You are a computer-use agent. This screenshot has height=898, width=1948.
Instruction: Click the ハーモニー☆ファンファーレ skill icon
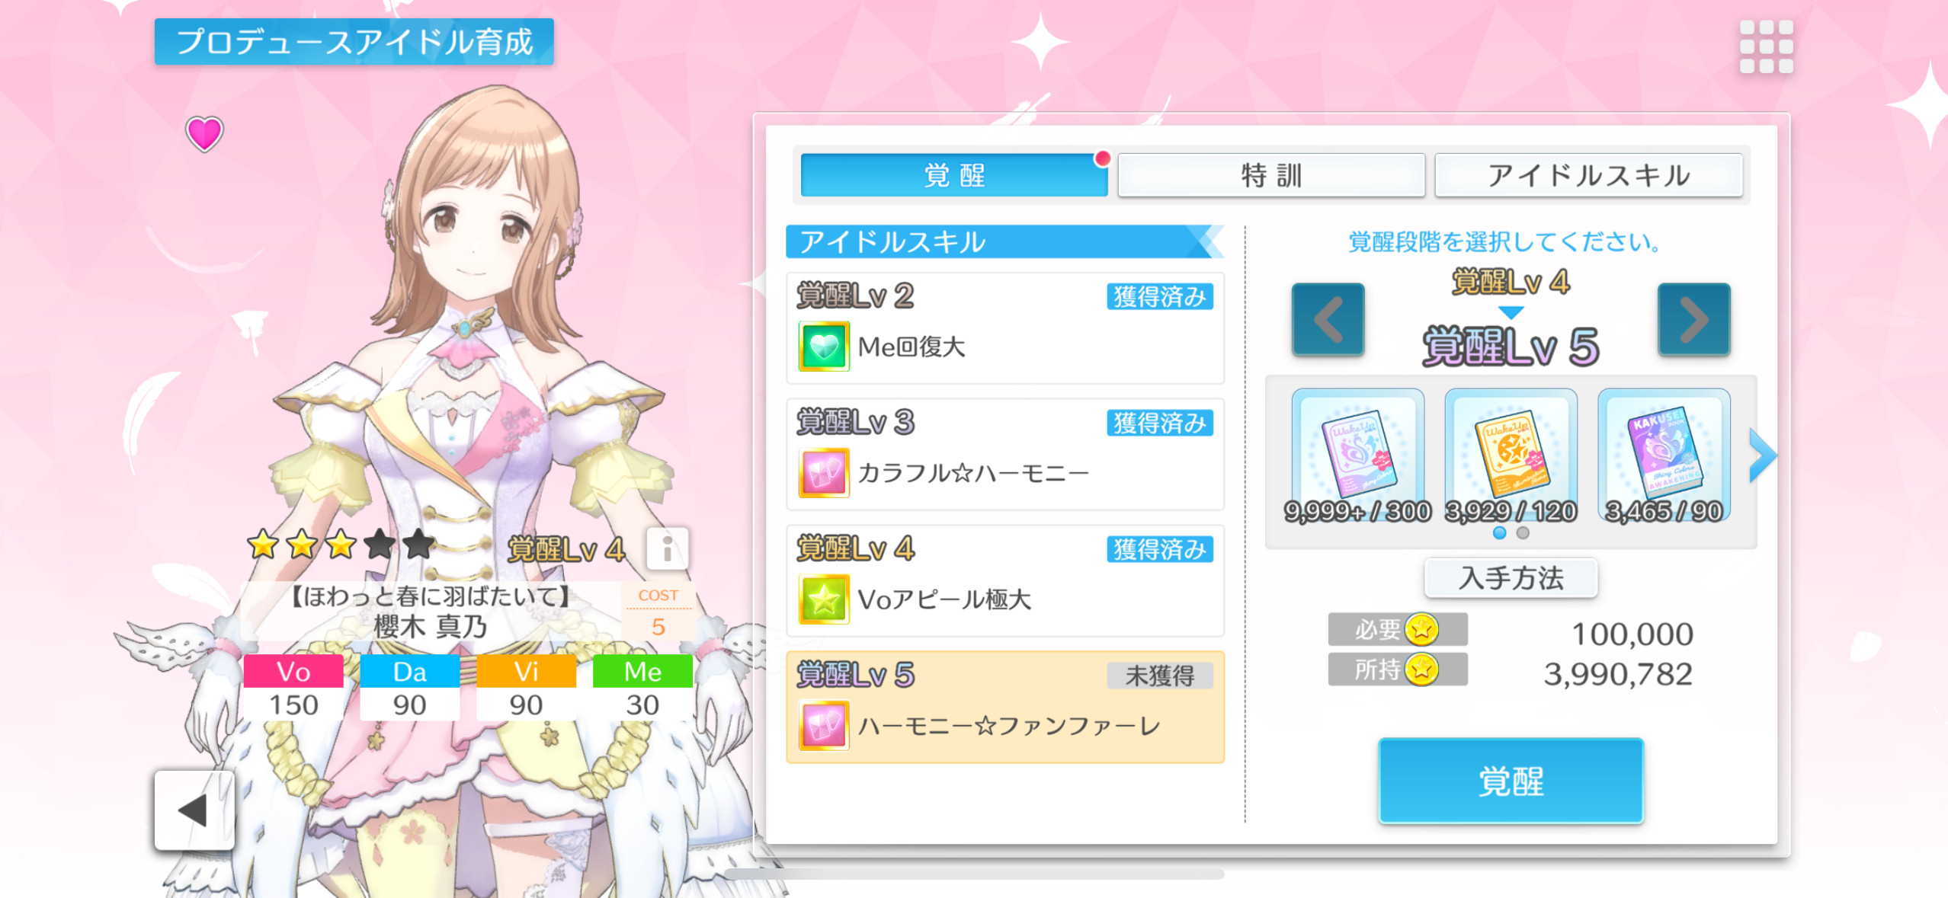click(x=824, y=726)
